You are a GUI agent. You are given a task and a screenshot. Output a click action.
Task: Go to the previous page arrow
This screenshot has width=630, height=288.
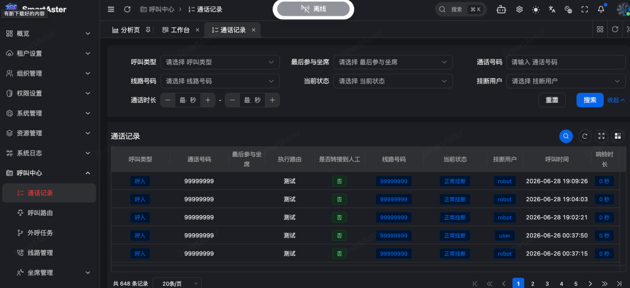pos(503,283)
